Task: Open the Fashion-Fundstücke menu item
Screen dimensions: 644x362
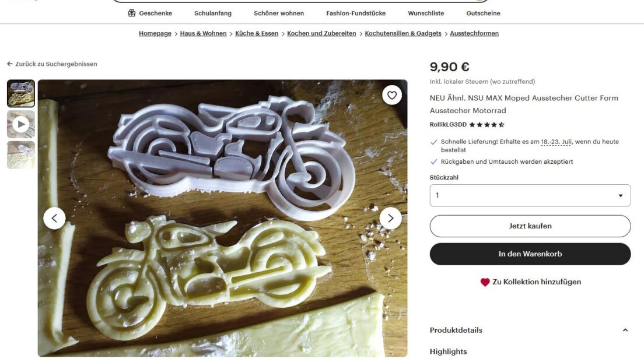Action: pyautogui.click(x=356, y=13)
